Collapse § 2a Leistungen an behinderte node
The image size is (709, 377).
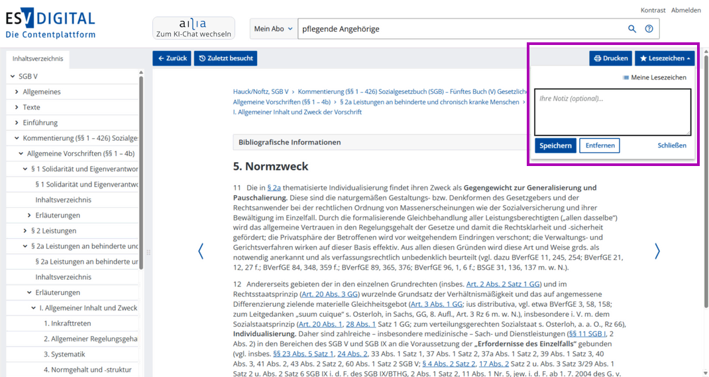coord(25,246)
